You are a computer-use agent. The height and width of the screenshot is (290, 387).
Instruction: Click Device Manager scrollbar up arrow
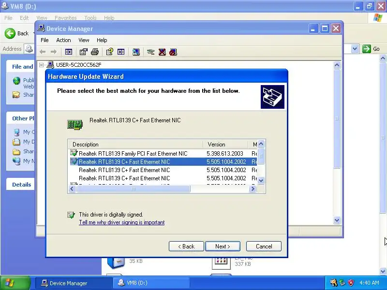click(337, 65)
